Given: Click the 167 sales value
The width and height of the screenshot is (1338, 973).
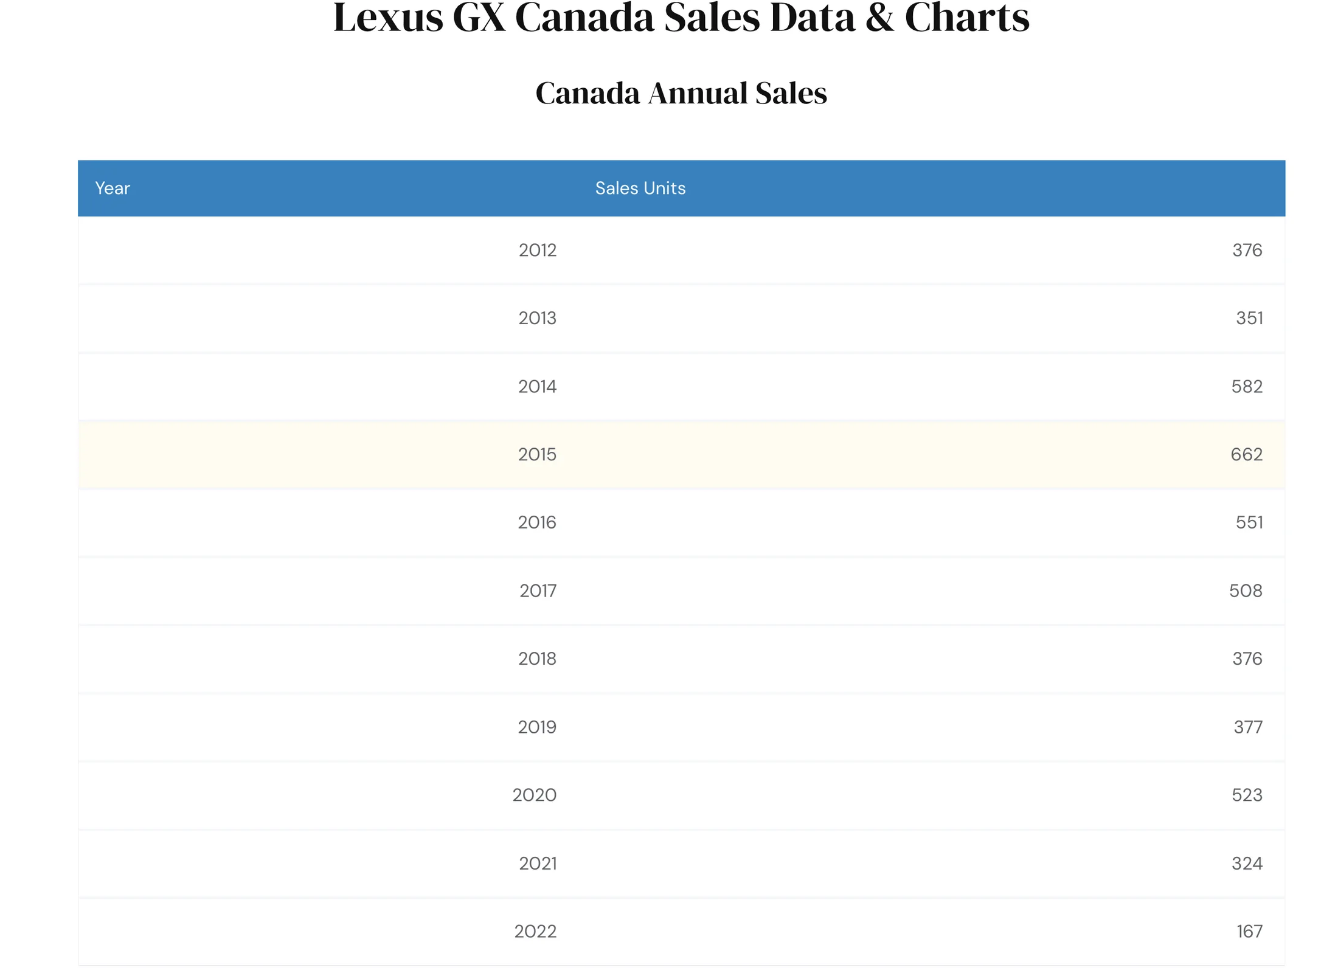Looking at the screenshot, I should click(x=1249, y=931).
